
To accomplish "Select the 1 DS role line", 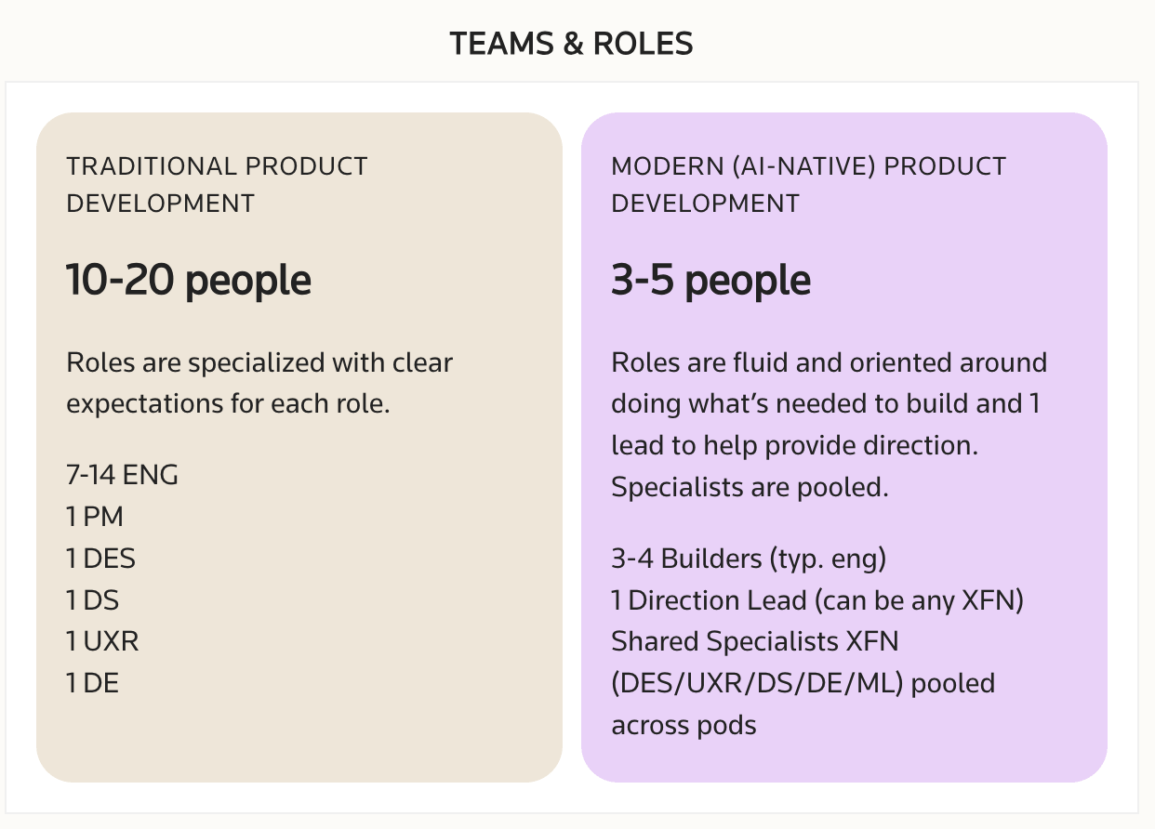I will 93,600.
